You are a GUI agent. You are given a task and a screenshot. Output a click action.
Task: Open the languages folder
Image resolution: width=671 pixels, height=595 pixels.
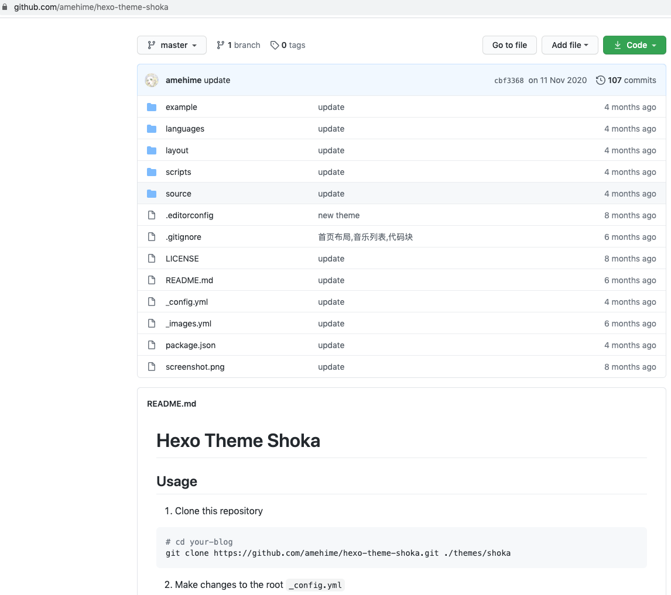[185, 129]
